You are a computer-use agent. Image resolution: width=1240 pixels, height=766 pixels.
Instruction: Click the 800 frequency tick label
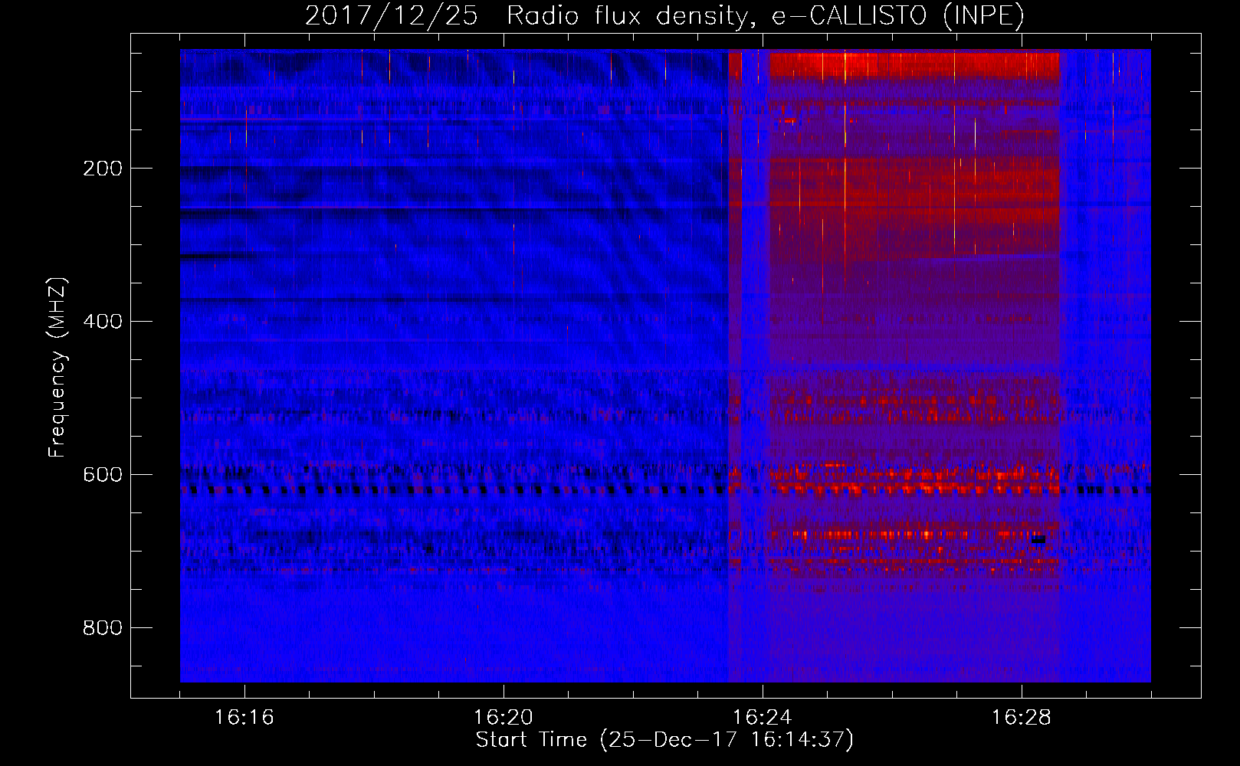tap(103, 628)
